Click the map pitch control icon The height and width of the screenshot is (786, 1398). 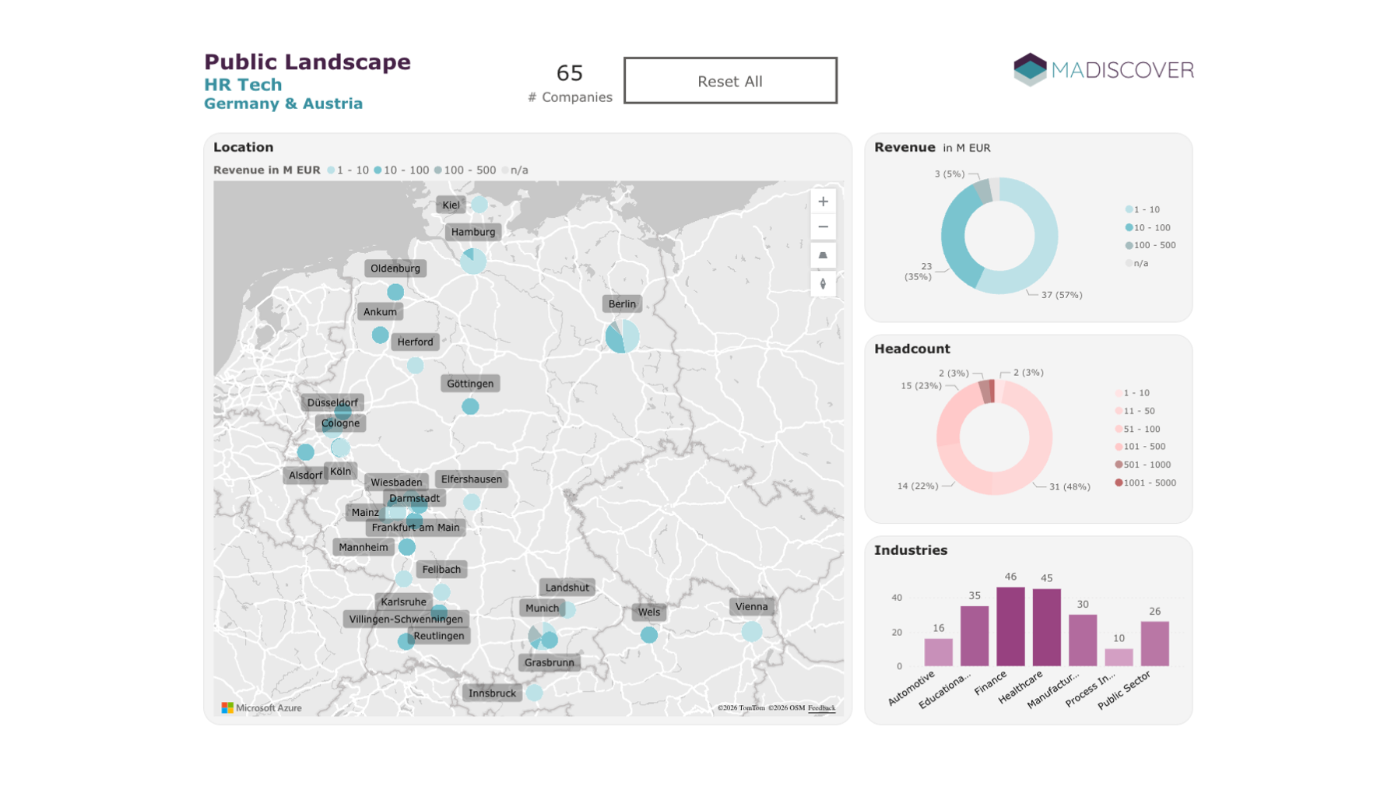pyautogui.click(x=822, y=255)
